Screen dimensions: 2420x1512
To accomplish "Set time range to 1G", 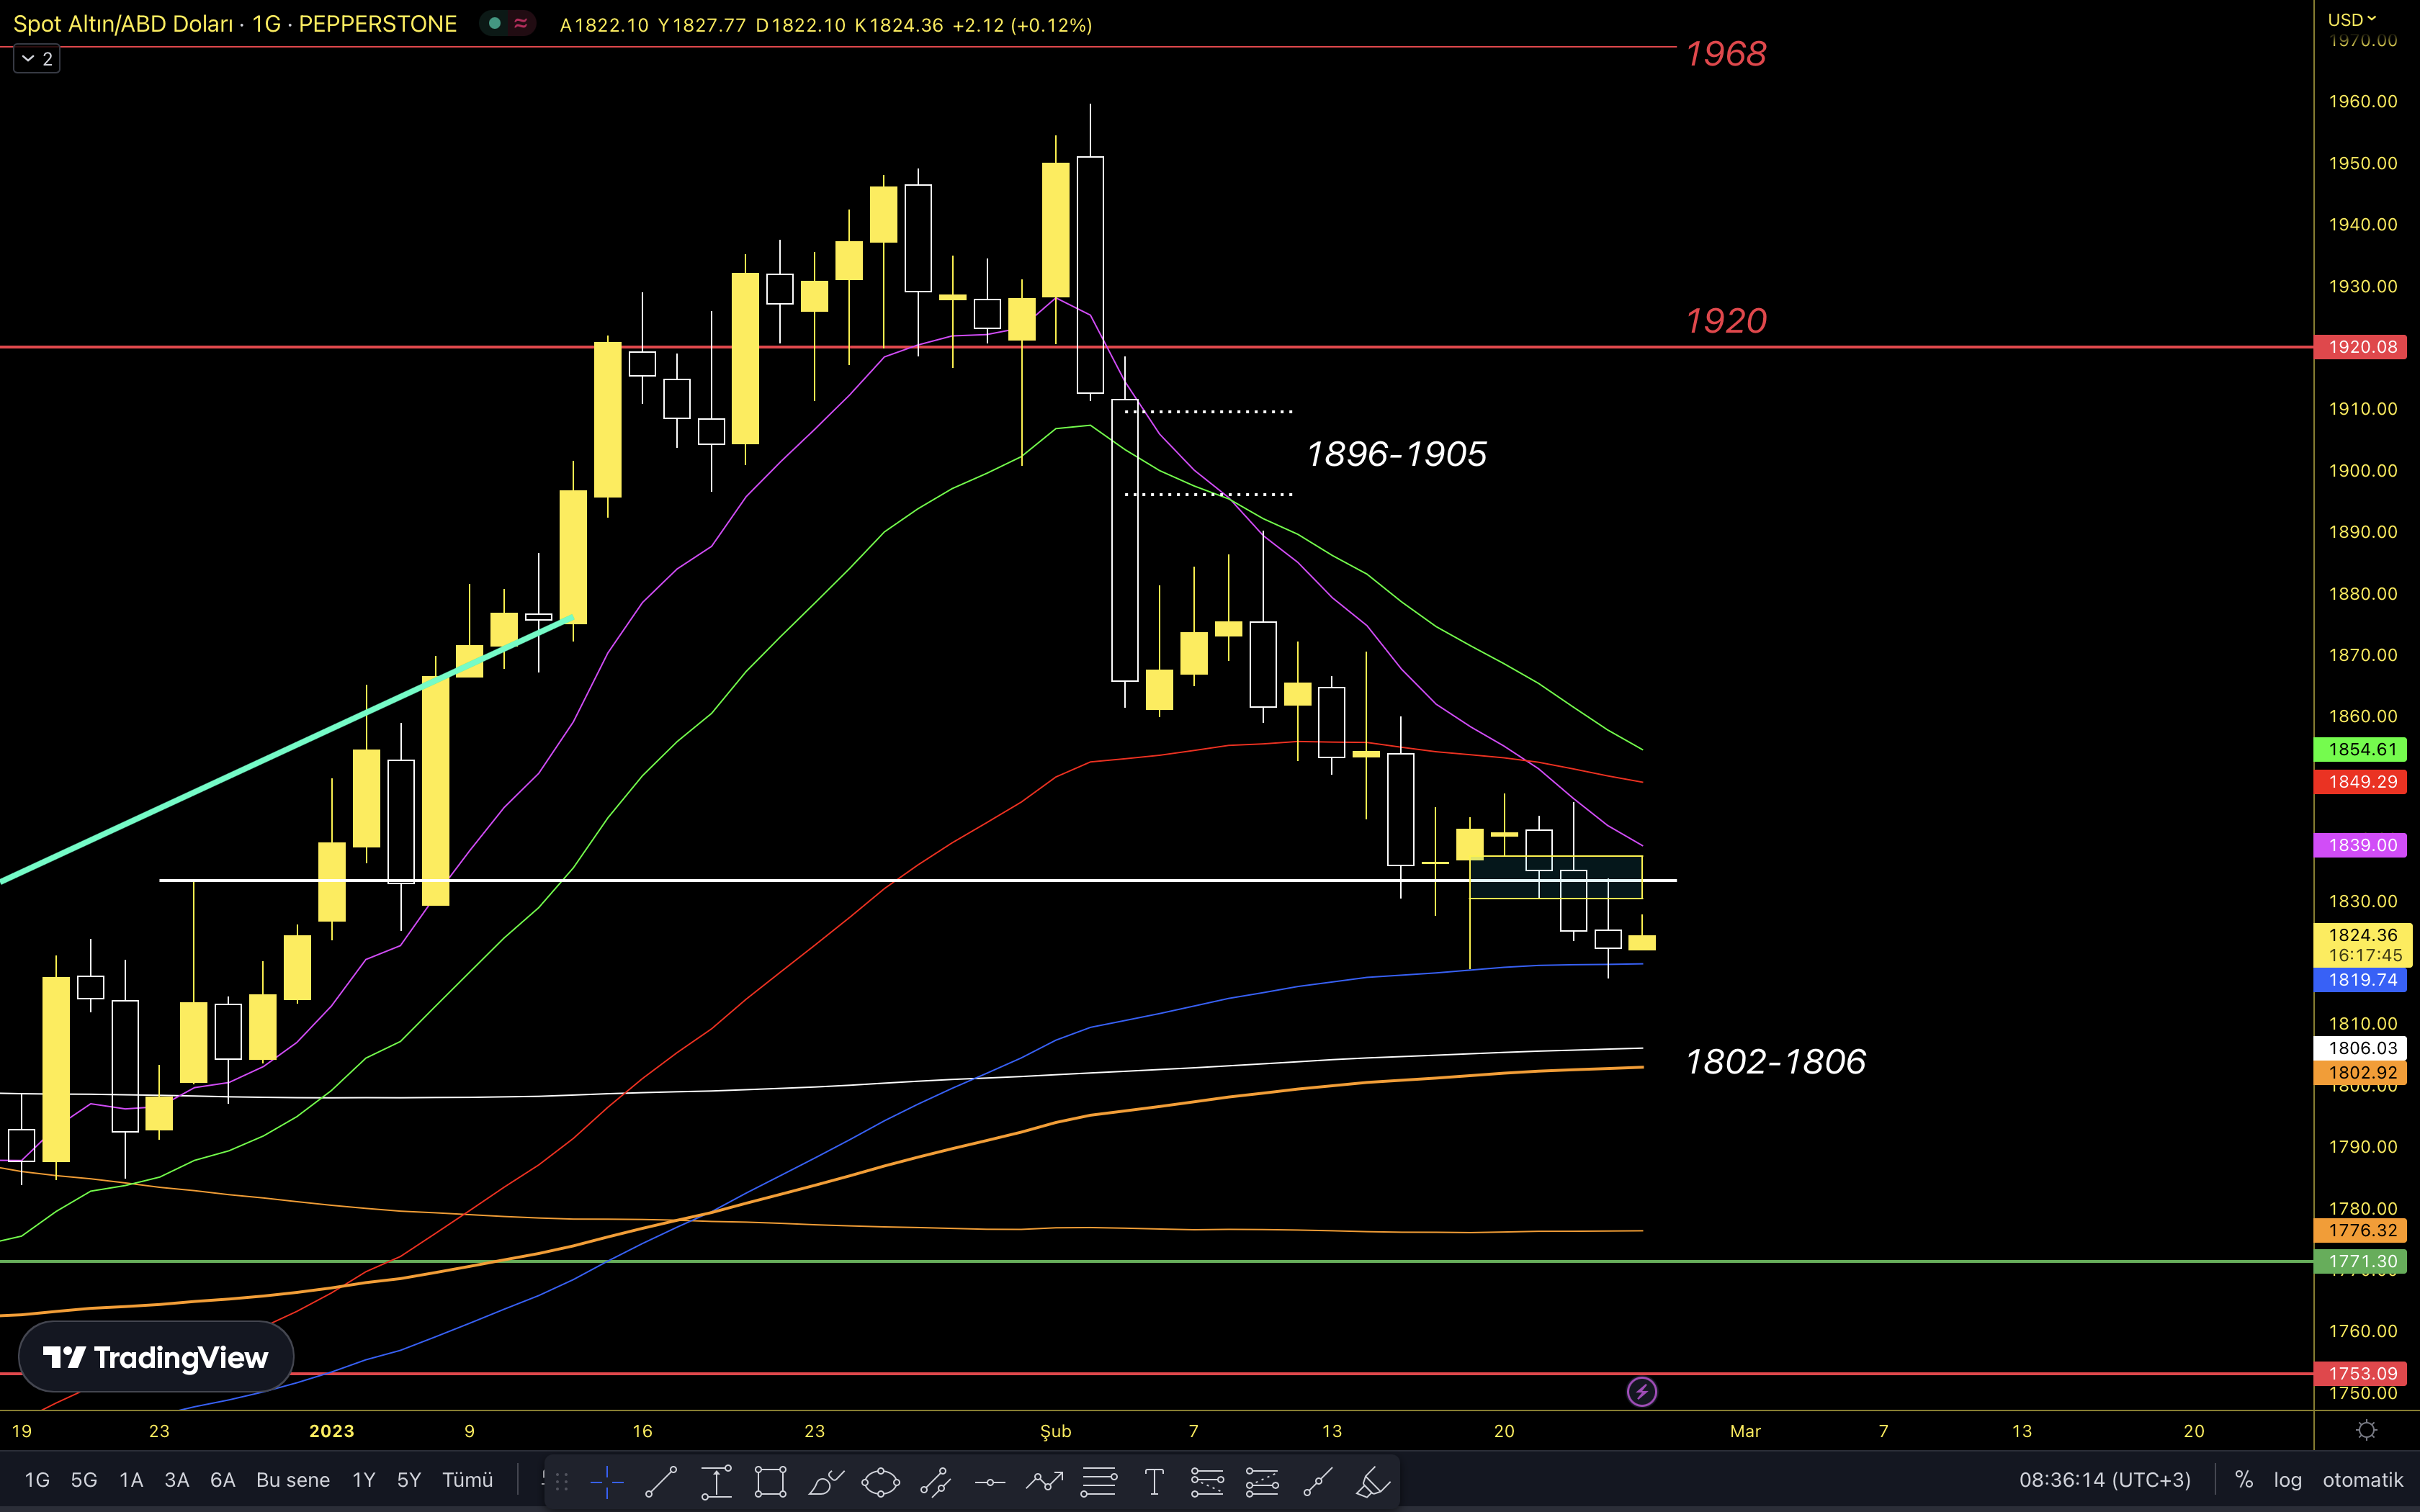I will pos(37,1480).
